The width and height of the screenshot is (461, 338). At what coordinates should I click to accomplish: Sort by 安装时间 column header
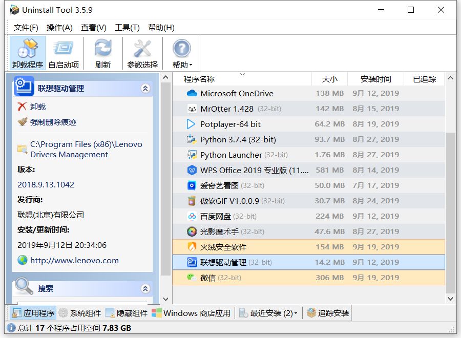tap(375, 79)
